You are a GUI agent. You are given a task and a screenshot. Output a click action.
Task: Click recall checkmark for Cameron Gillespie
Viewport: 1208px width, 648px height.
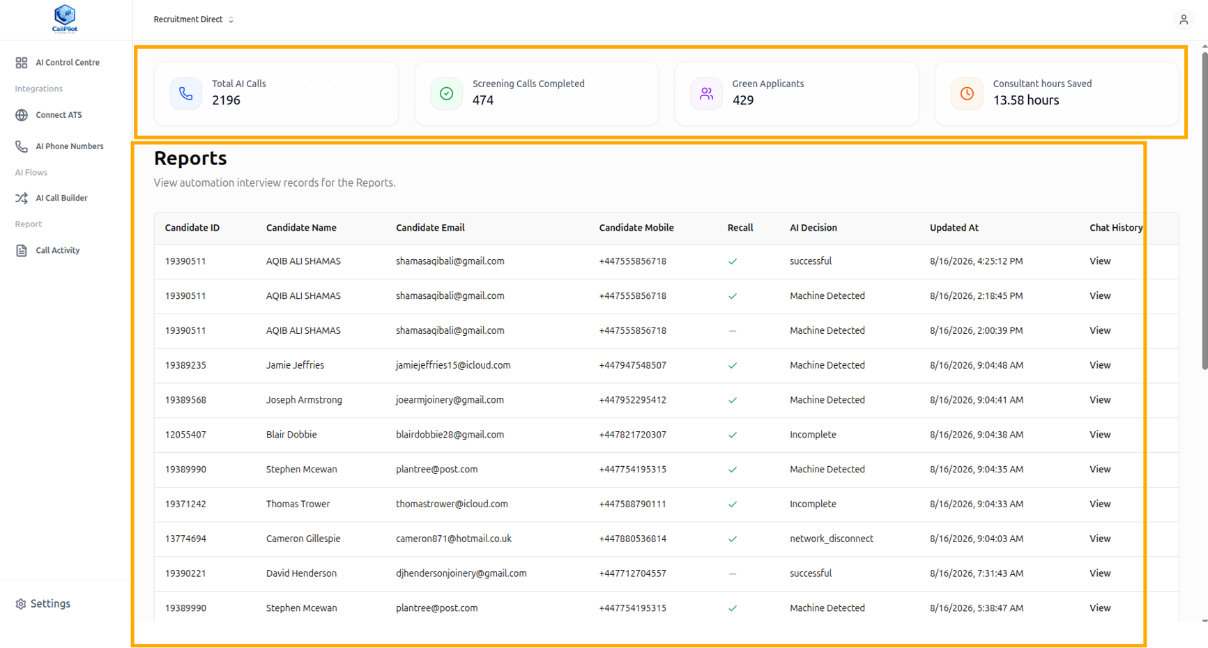click(x=733, y=539)
